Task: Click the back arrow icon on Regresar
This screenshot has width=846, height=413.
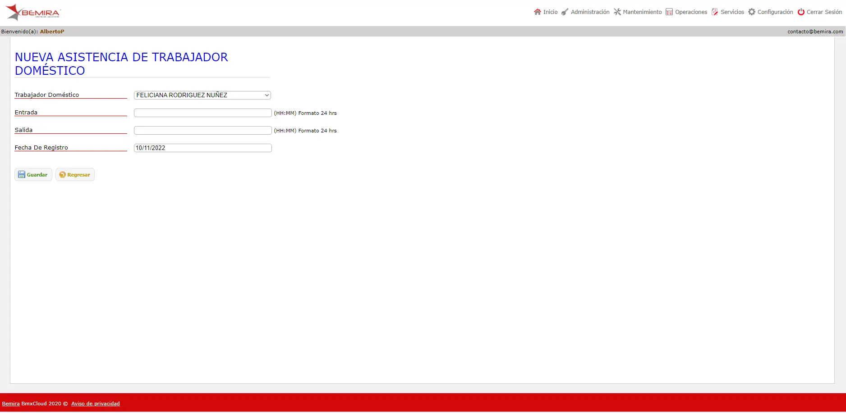Action: 63,175
